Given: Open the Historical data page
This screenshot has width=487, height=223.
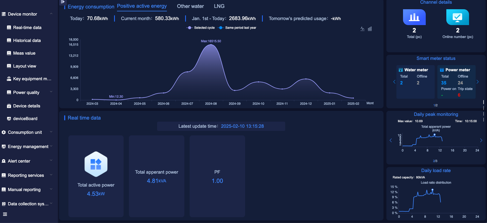Looking at the screenshot, I should point(27,40).
